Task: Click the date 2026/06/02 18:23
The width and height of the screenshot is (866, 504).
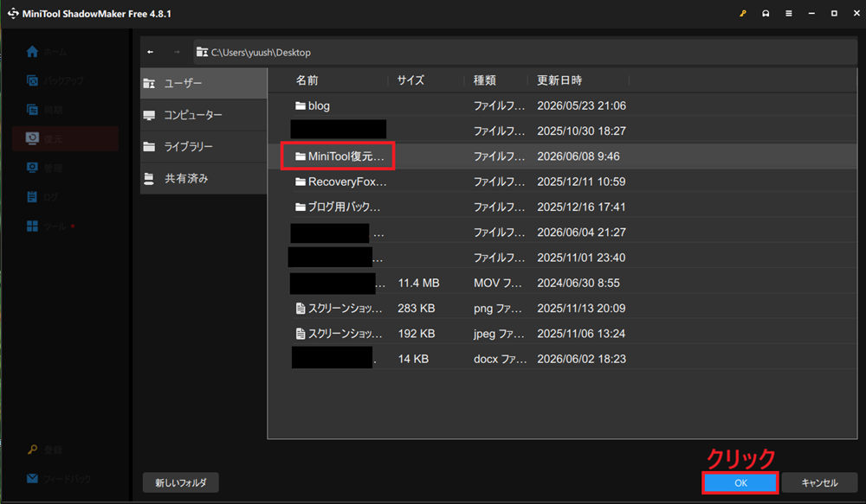Action: [582, 359]
